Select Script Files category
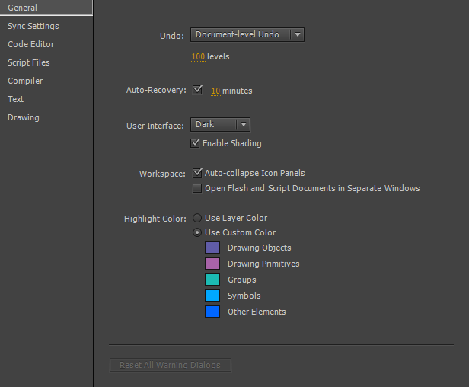 coord(29,62)
